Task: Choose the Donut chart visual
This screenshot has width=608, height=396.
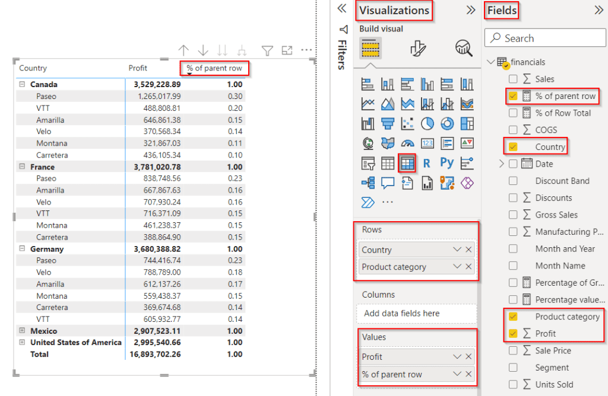Action: [x=447, y=123]
